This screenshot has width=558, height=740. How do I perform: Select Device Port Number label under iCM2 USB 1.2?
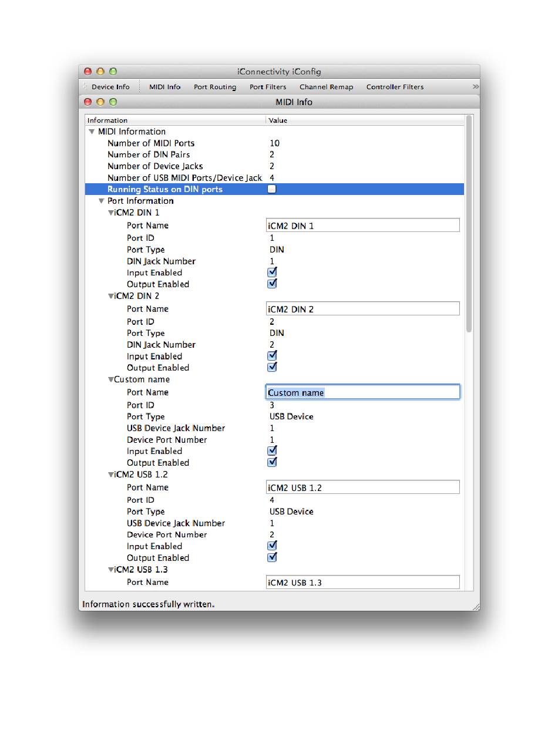tap(167, 535)
